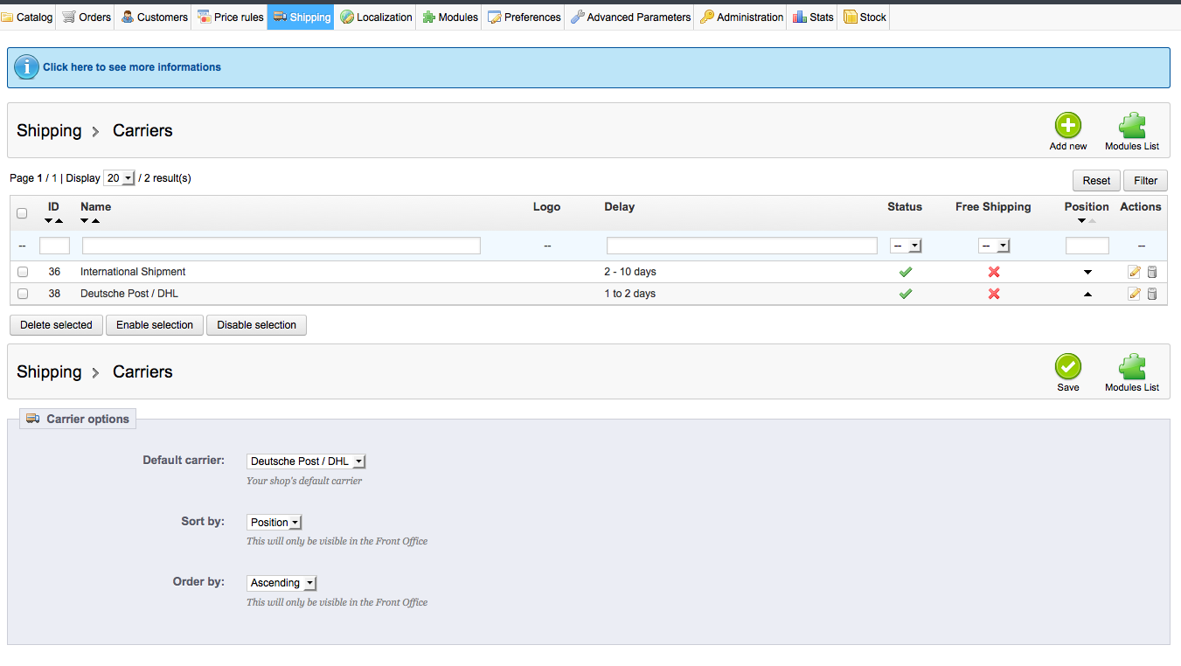The width and height of the screenshot is (1181, 666).
Task: Edit the International Shipment carrier
Action: coord(1135,272)
